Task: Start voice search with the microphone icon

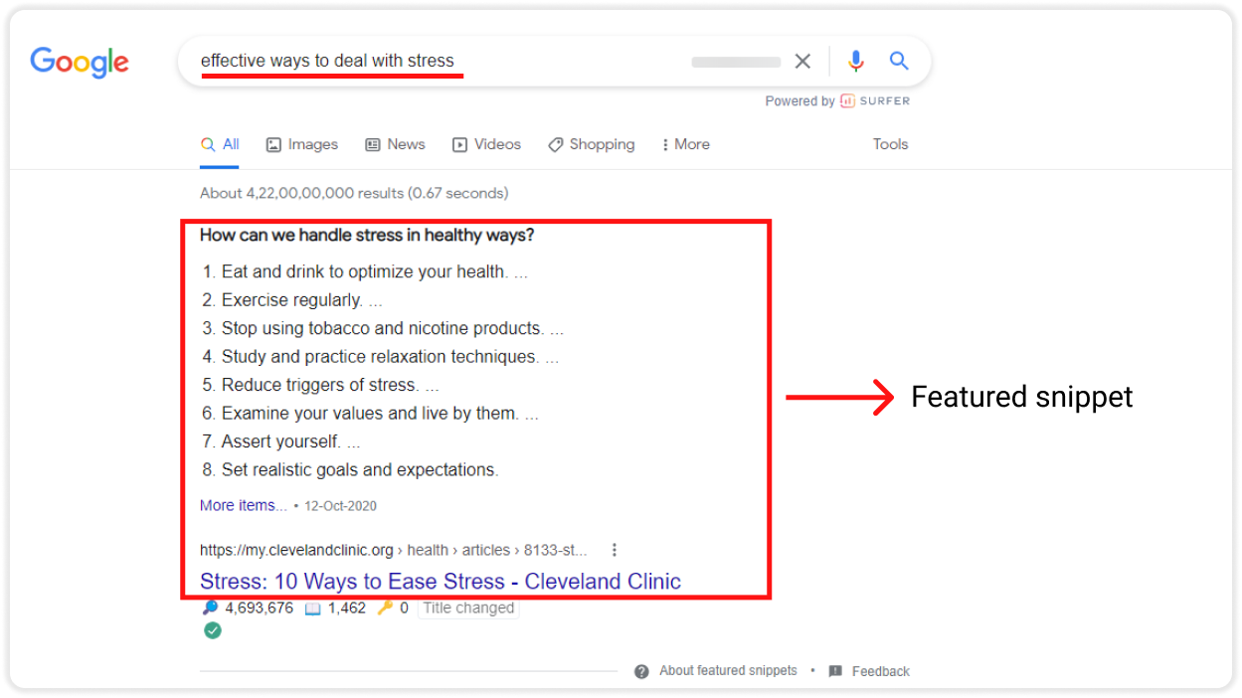Action: tap(855, 62)
